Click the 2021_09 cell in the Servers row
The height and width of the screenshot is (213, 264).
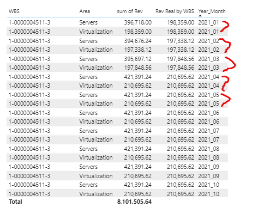point(208,167)
